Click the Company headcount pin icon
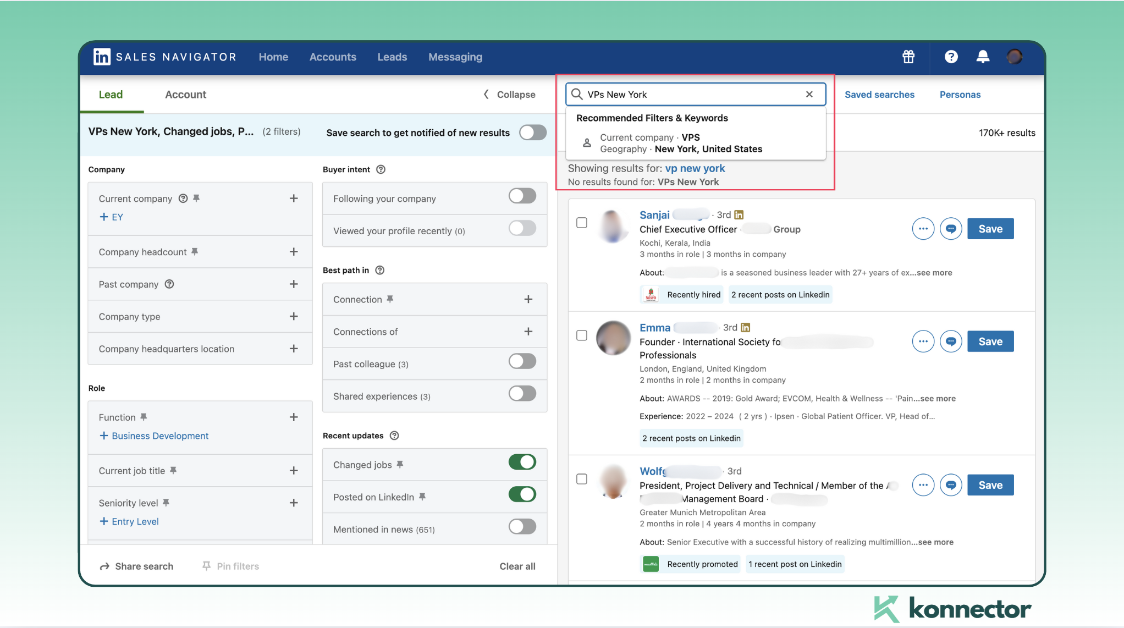Image resolution: width=1124 pixels, height=628 pixels. 194,251
